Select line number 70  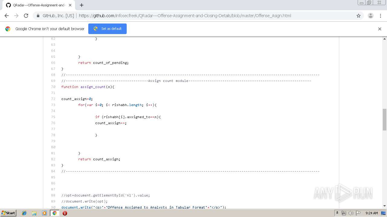click(53, 87)
